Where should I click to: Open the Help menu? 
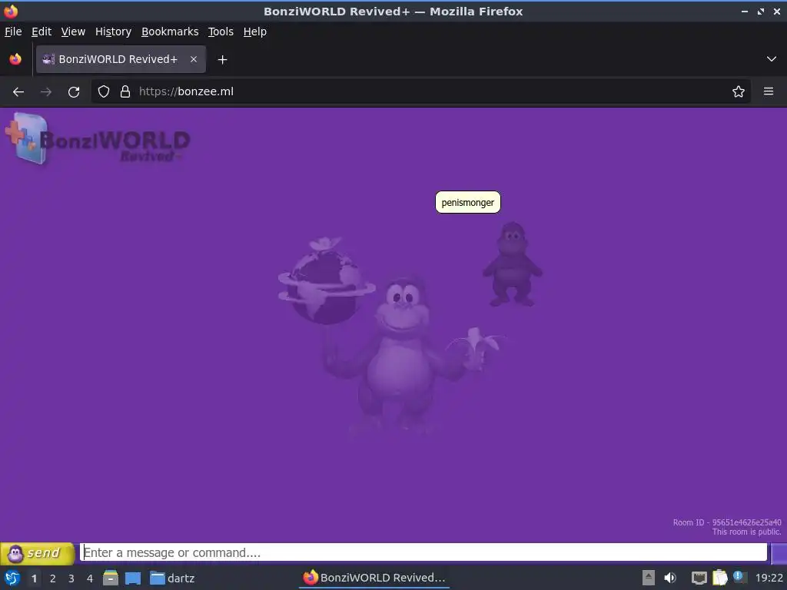[x=255, y=31]
